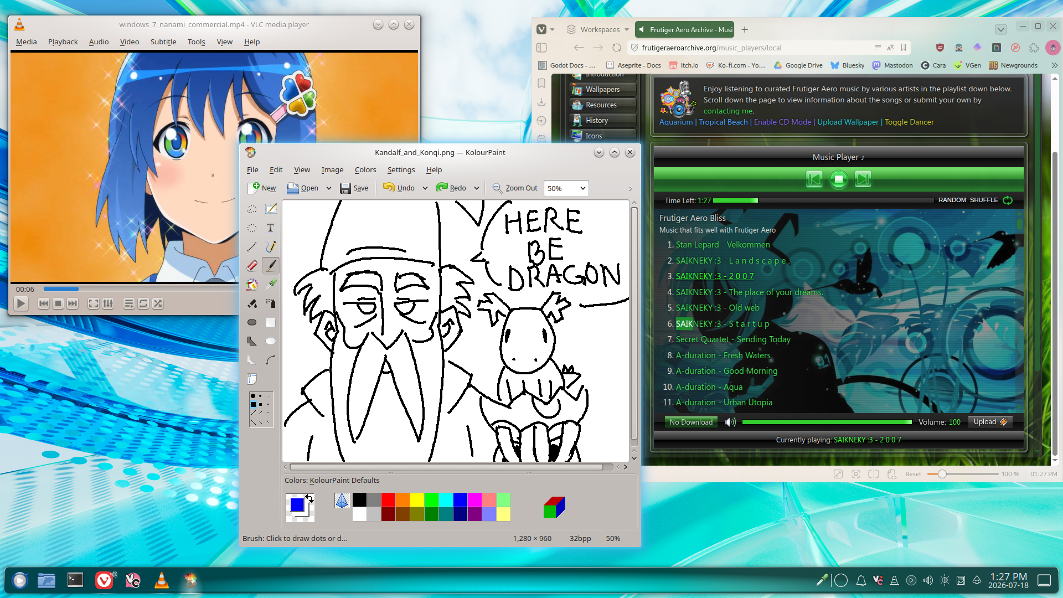
Task: Expand the Redo history dropdown arrow
Action: [476, 188]
